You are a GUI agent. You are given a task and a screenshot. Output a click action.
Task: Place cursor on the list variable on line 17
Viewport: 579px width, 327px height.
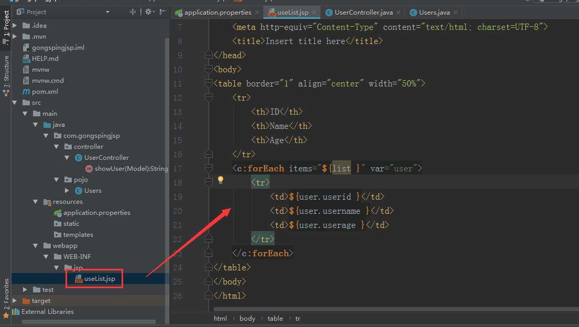click(x=342, y=169)
